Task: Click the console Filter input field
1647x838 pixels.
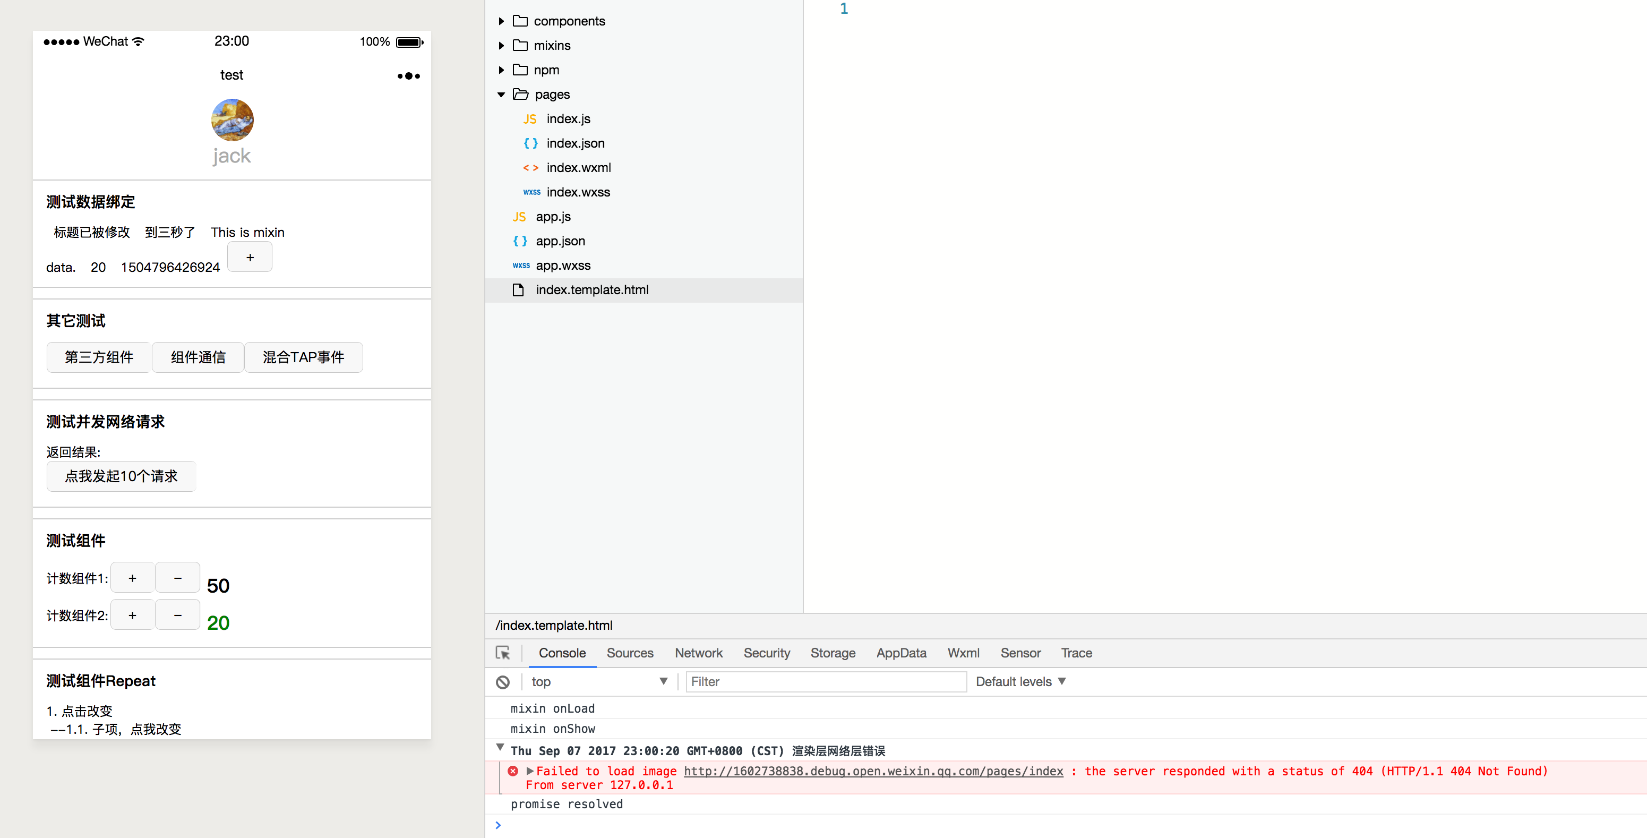Action: pyautogui.click(x=826, y=682)
